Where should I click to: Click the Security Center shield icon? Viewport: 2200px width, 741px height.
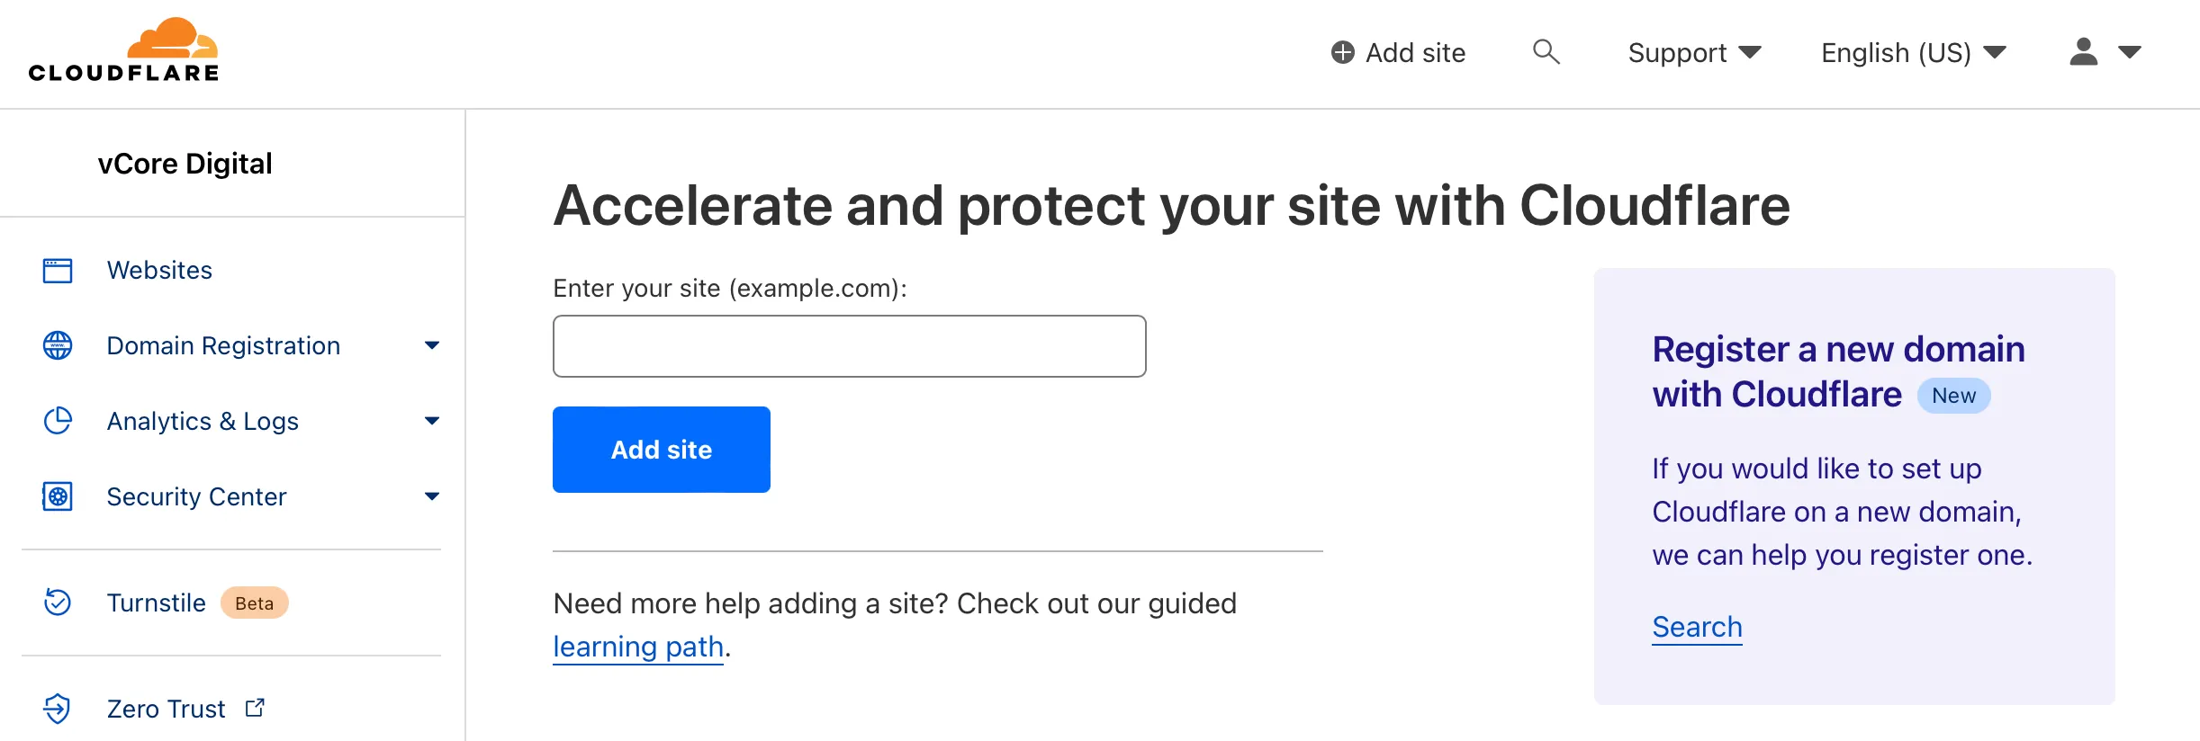(x=58, y=495)
